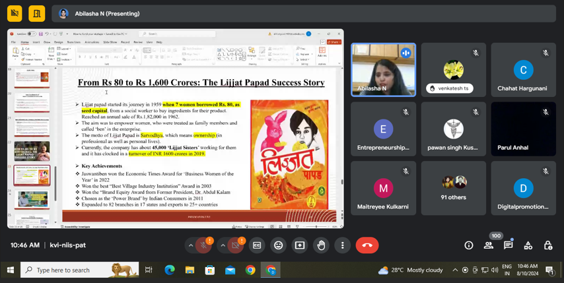Viewport: 564px width, 283px height.
Task: Open the Mail app from taskbar
Action: [x=230, y=270]
